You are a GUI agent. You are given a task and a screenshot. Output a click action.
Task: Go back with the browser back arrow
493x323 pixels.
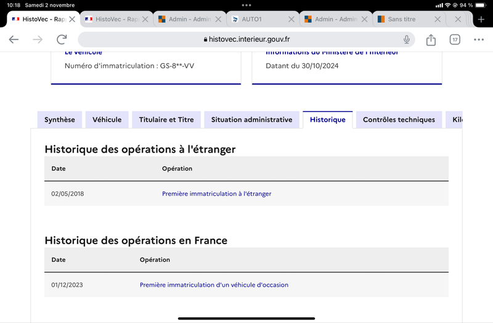[x=14, y=39]
